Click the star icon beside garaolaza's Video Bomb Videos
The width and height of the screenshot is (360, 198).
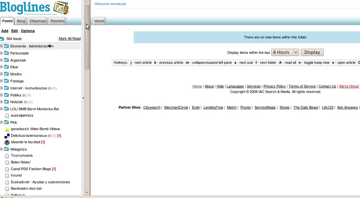pyautogui.click(x=7, y=129)
